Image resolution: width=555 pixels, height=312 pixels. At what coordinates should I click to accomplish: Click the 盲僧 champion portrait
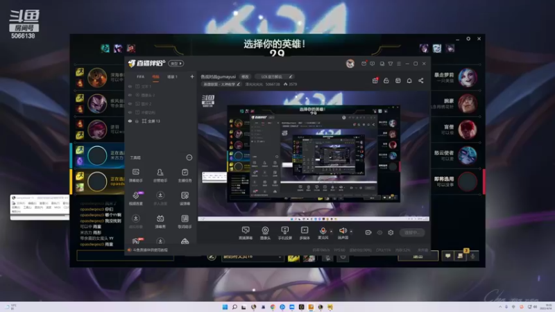[x=467, y=130]
